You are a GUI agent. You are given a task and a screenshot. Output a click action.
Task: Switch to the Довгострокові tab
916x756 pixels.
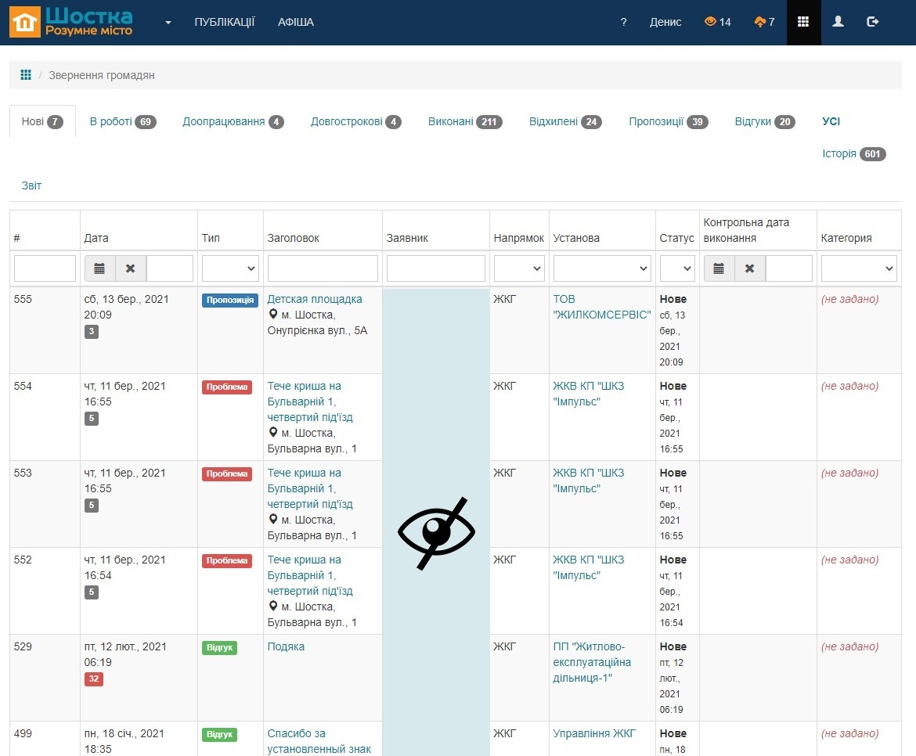point(355,121)
